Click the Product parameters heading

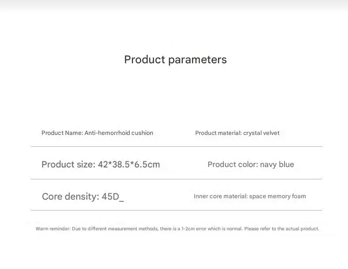[175, 60]
